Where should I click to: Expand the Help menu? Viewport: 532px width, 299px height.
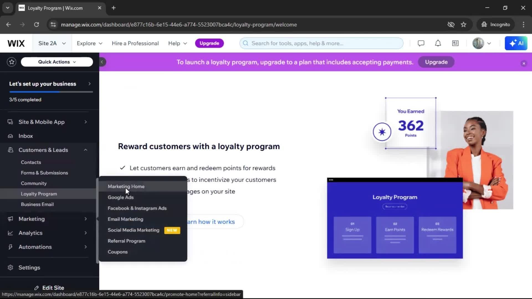coord(177,43)
